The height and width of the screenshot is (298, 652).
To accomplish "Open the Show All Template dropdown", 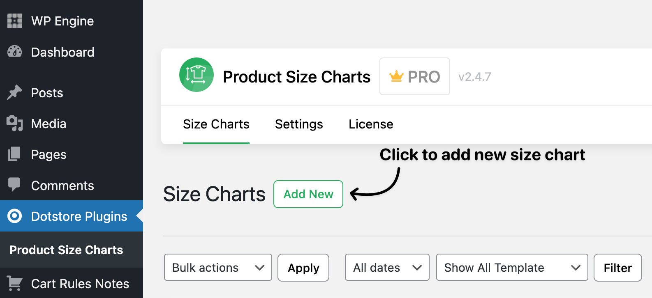I will [511, 267].
